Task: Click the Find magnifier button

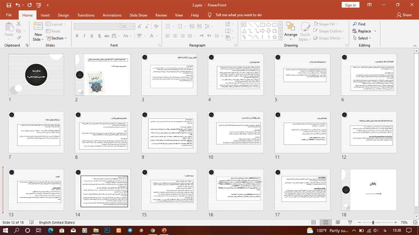Action: tap(359, 24)
